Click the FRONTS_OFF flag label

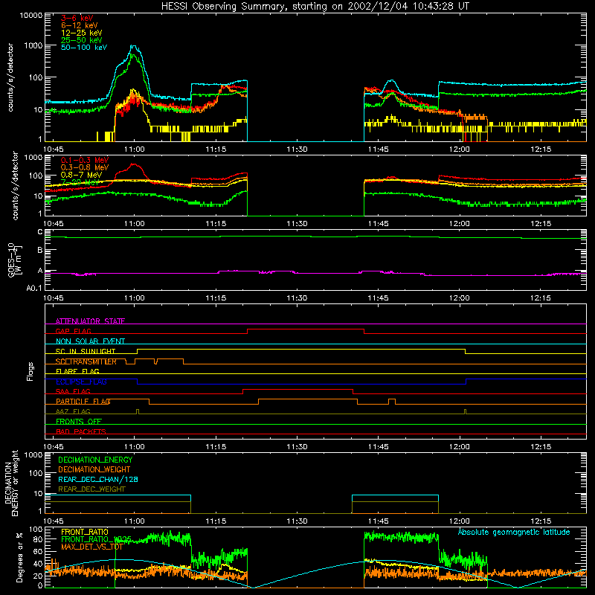(x=79, y=421)
